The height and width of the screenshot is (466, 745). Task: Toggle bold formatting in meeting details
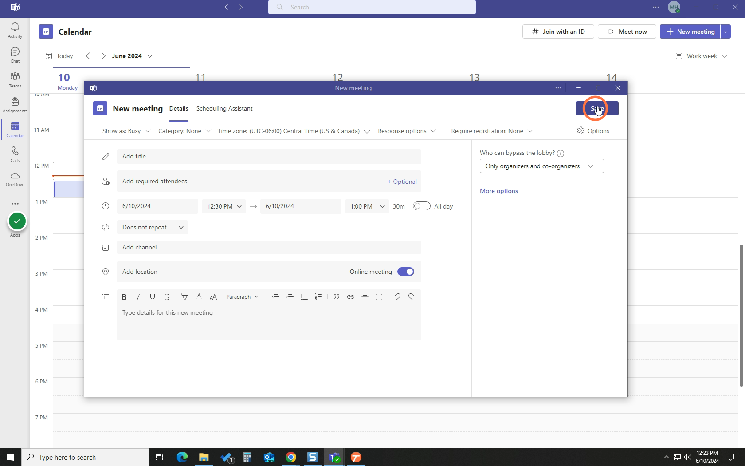click(x=124, y=297)
